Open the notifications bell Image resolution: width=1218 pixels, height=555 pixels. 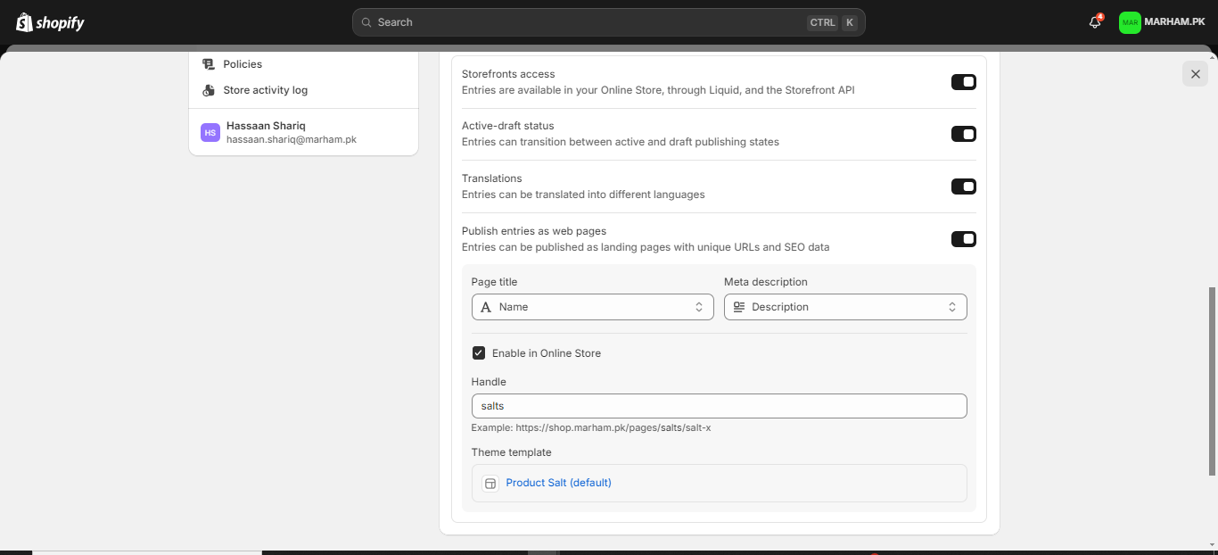click(1095, 22)
